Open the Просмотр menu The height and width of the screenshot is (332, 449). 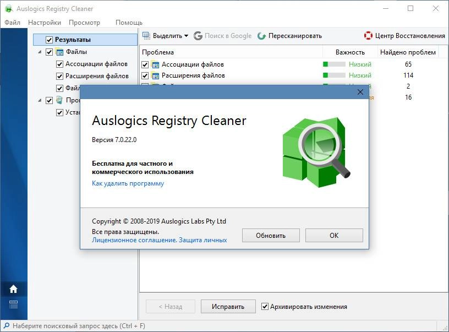(x=85, y=23)
